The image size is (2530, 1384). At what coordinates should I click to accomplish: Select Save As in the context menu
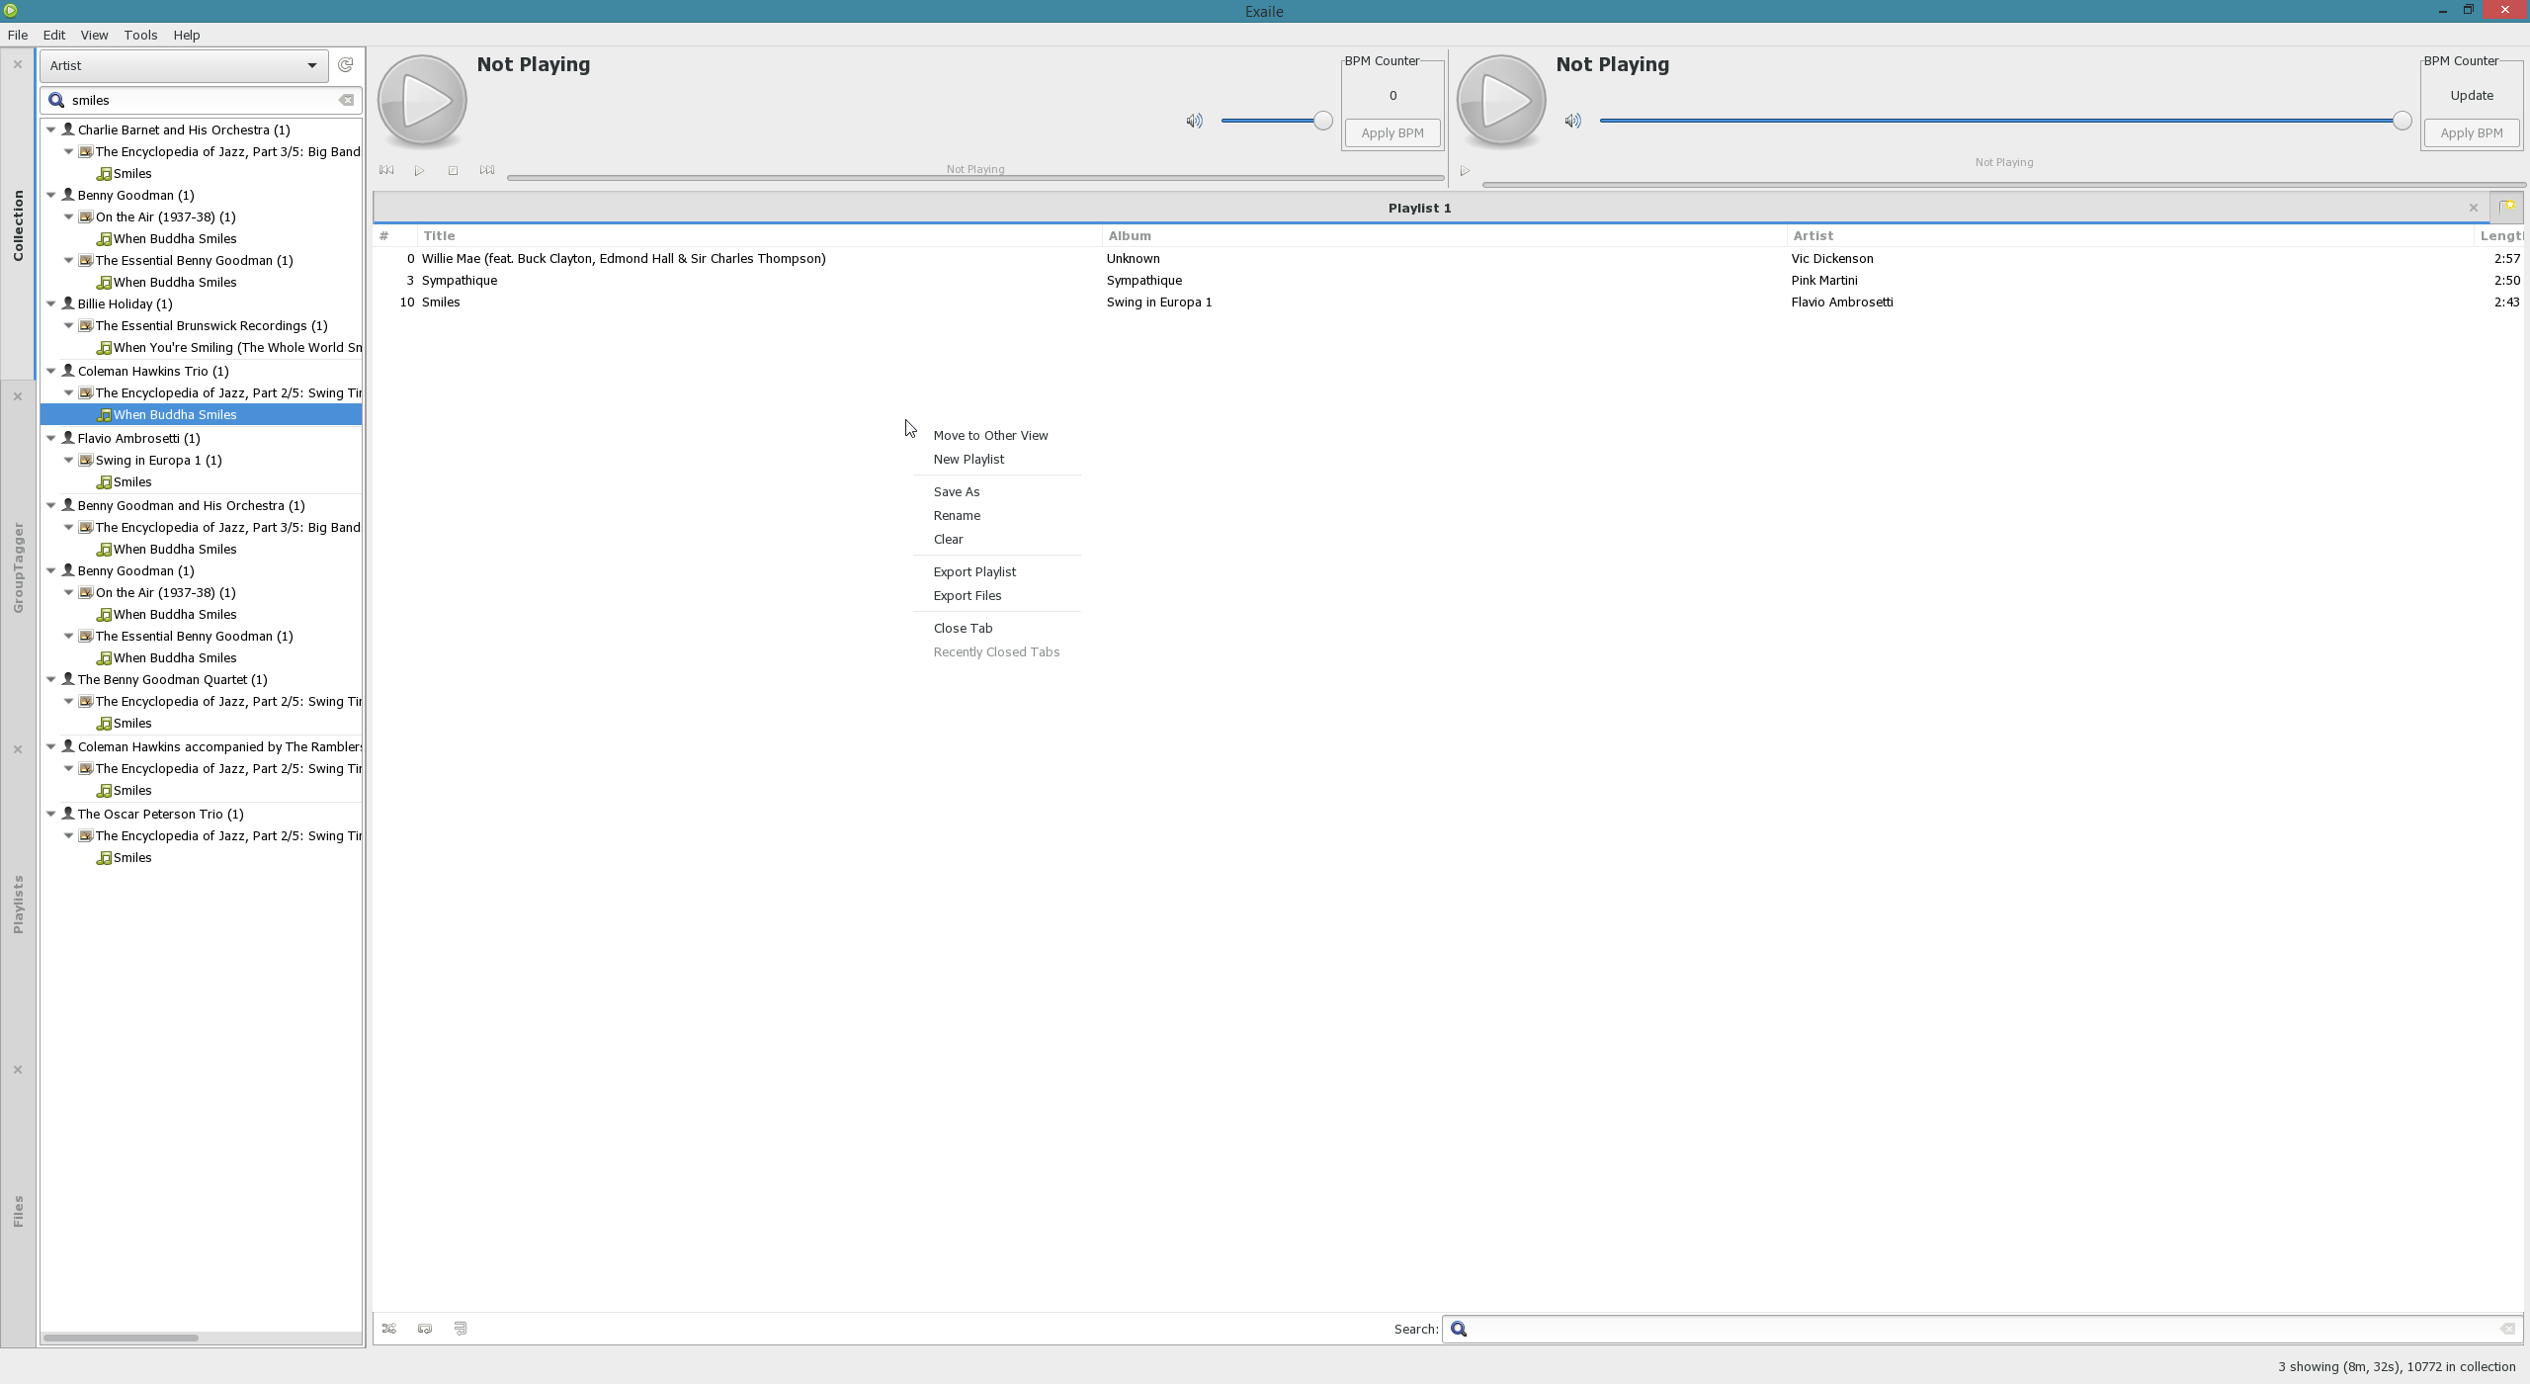click(x=996, y=491)
